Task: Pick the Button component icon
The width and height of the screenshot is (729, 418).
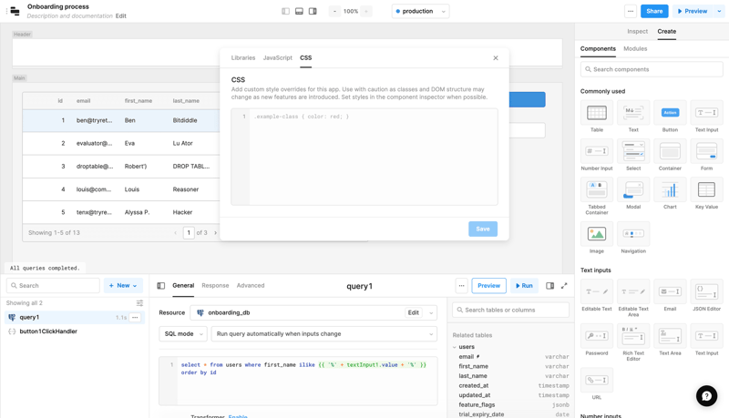Action: point(670,113)
